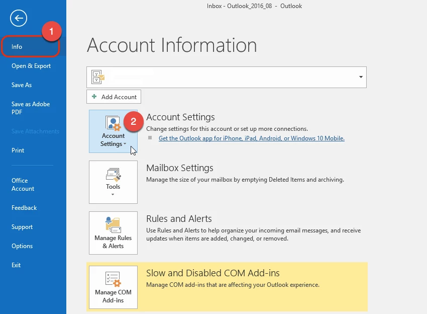This screenshot has width=427, height=314.
Task: Click the Tools mailbox cleanup icon
Action: (114, 175)
